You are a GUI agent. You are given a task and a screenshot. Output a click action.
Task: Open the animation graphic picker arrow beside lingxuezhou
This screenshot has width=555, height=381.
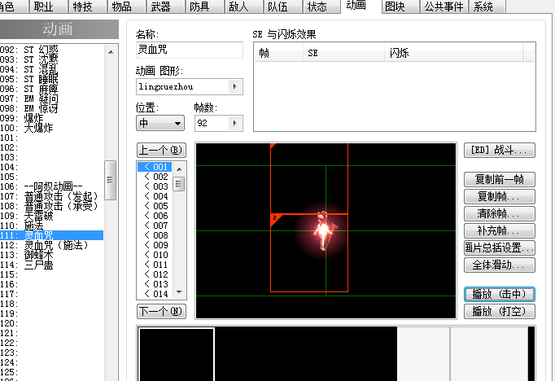pyautogui.click(x=234, y=87)
